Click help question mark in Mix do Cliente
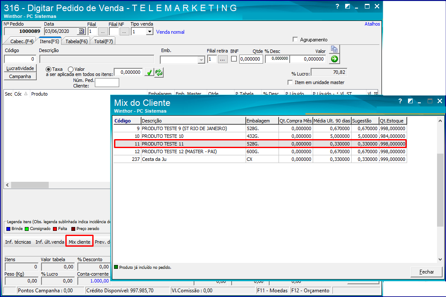This screenshot has height=297, width=446. [x=400, y=101]
